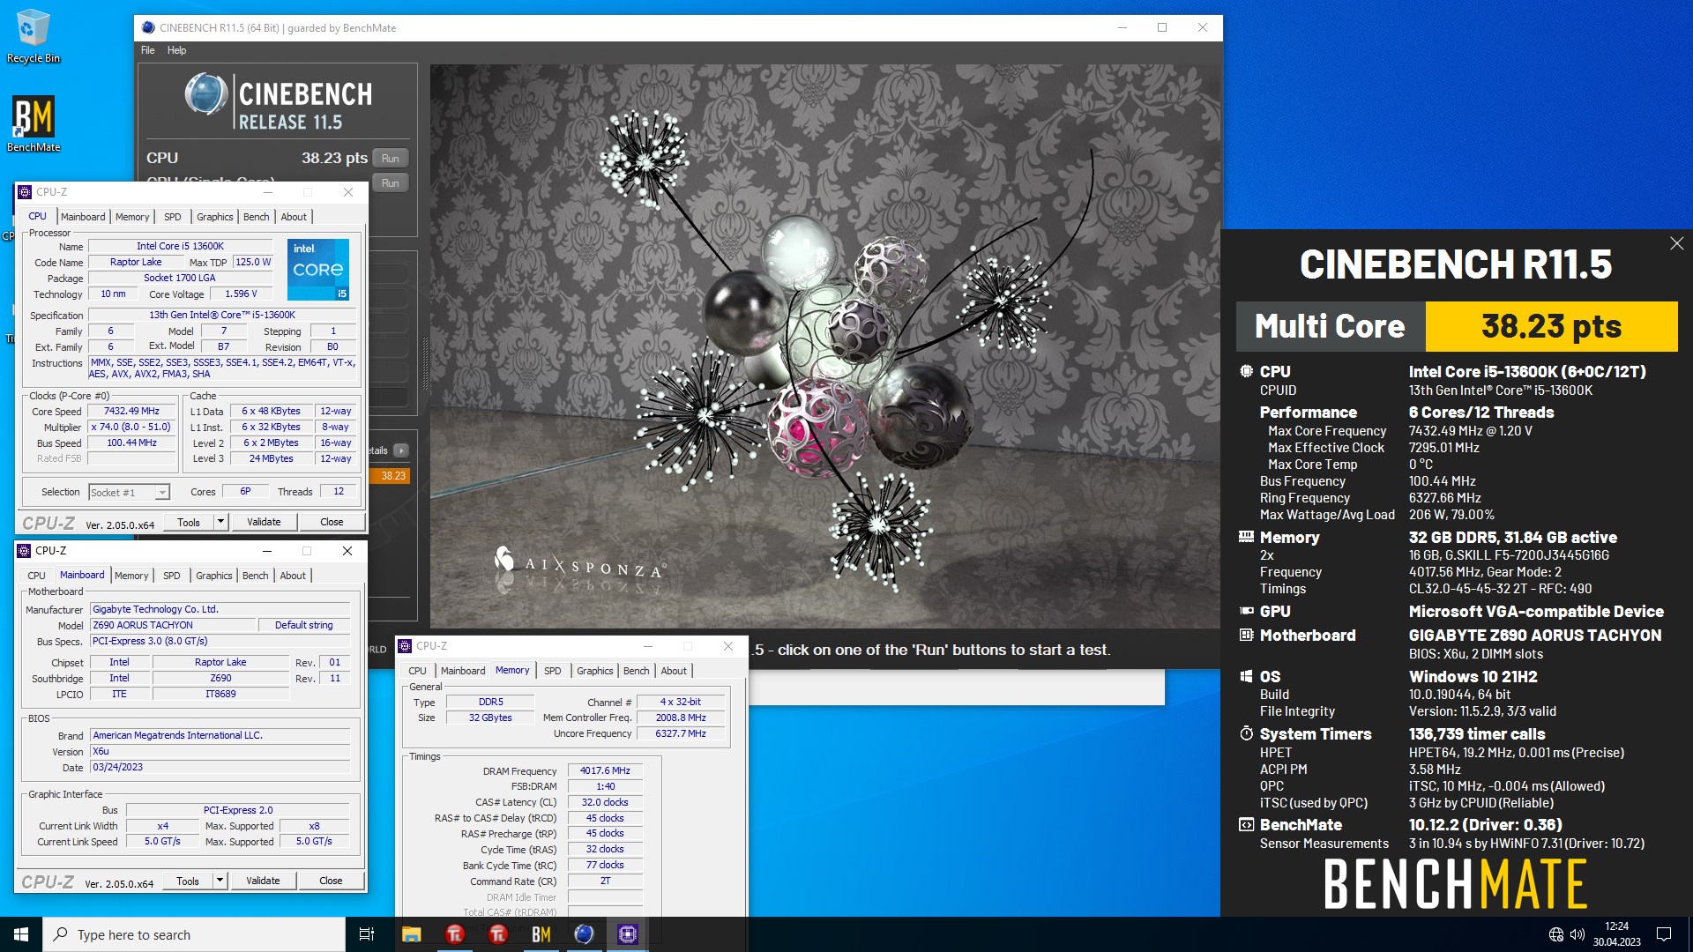Click the CAS# Latency 32.0 clocks value

[x=605, y=802]
